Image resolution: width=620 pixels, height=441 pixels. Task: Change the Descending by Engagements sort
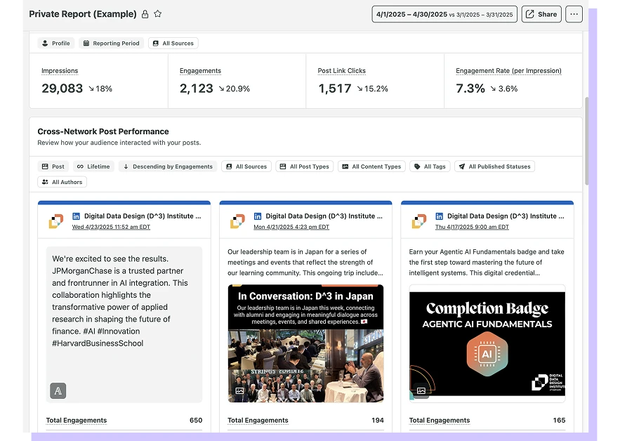tap(168, 166)
